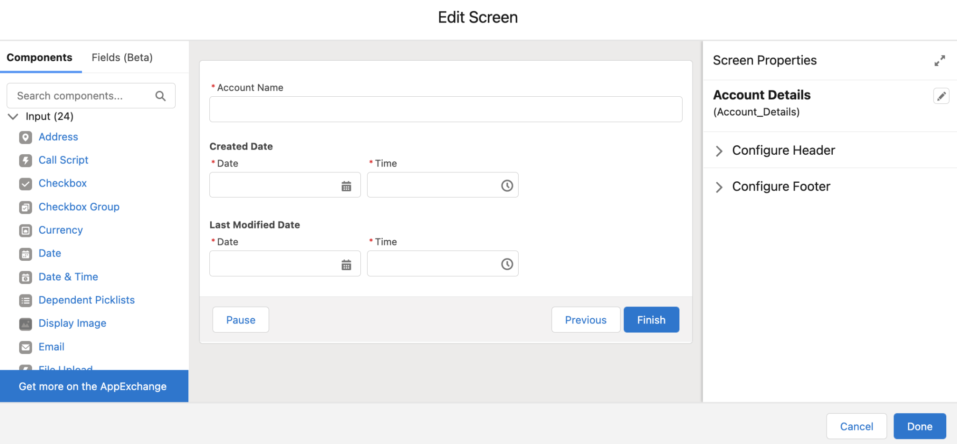Click inside the Account Name input field
Screen dimensions: 957x444
tap(445, 109)
